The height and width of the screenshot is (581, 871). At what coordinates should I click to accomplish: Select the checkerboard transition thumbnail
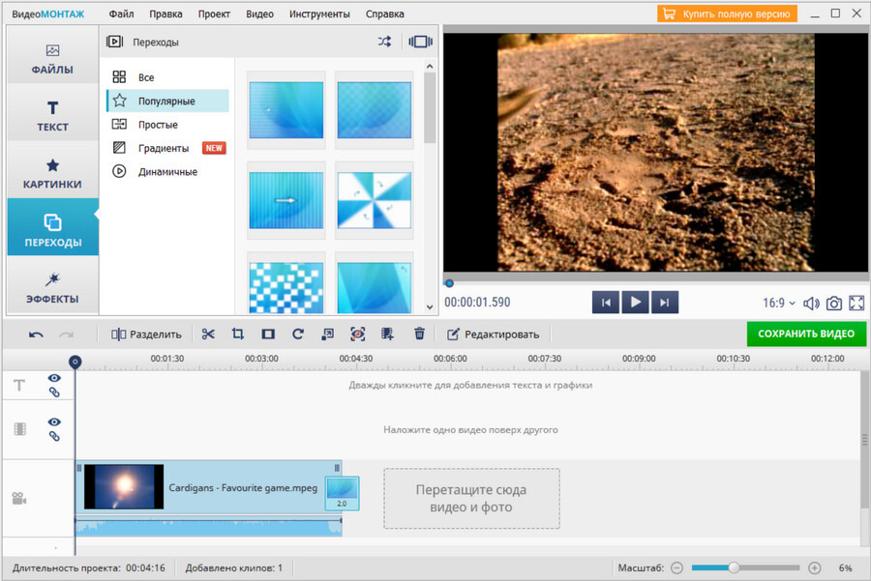tap(286, 284)
